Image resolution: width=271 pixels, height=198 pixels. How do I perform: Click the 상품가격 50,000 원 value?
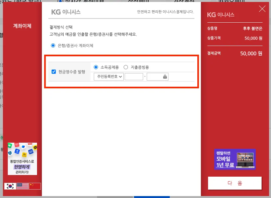253,38
